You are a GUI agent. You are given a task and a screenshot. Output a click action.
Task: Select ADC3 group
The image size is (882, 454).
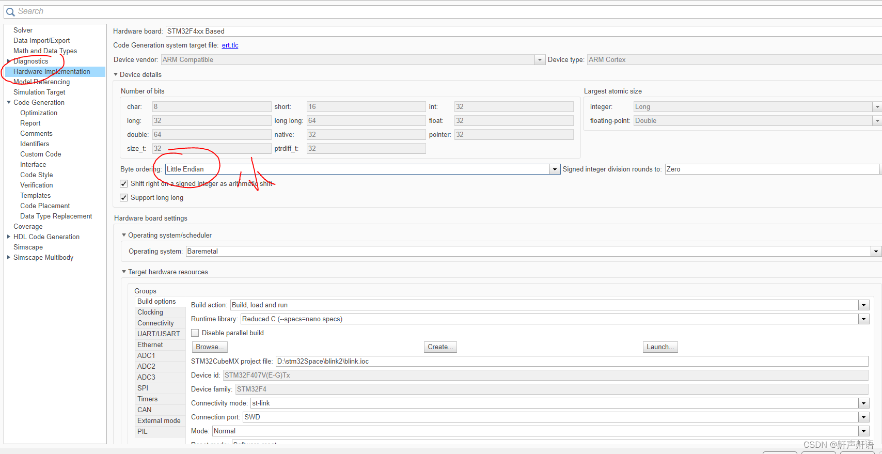(x=160, y=378)
